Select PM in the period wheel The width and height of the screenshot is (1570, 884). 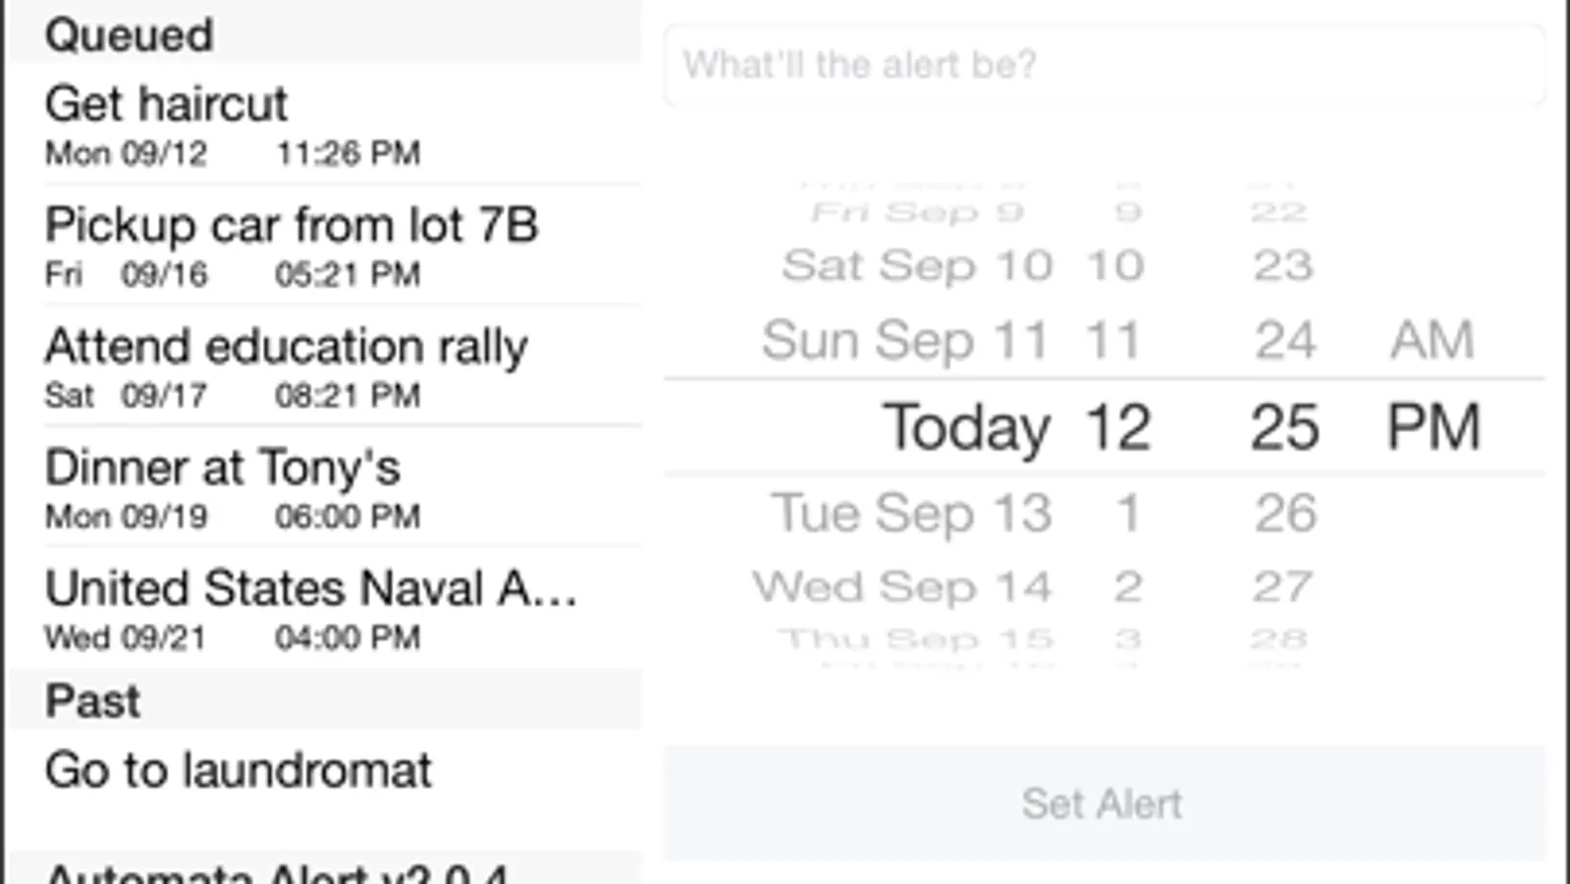pyautogui.click(x=1433, y=427)
